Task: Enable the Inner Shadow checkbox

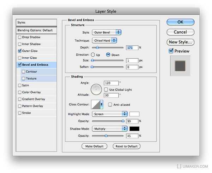Action: coord(19,44)
